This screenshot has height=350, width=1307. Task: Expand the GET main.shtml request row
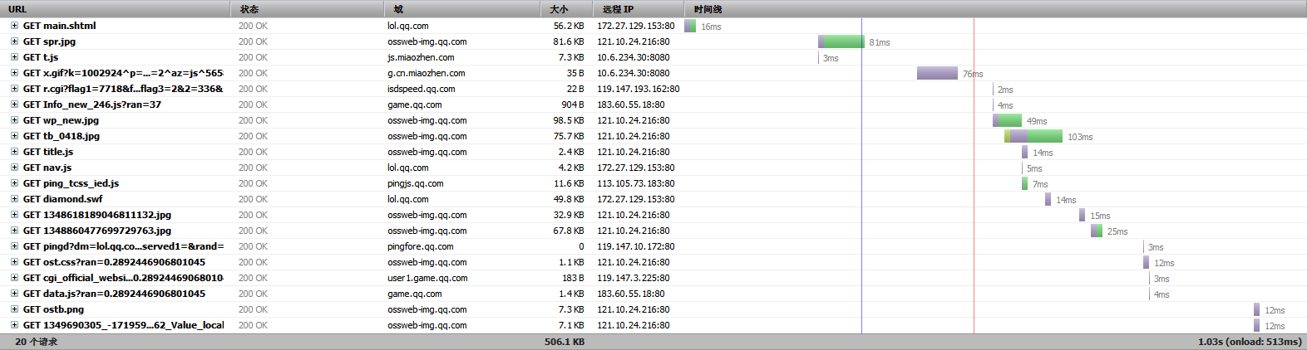click(14, 26)
